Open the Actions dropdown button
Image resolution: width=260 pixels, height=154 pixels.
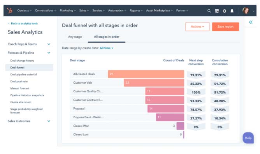(x=197, y=27)
